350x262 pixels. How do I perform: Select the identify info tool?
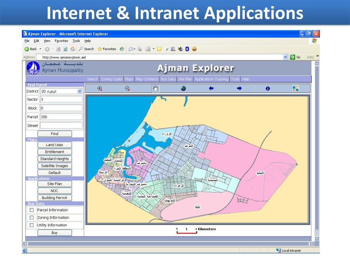click(268, 88)
